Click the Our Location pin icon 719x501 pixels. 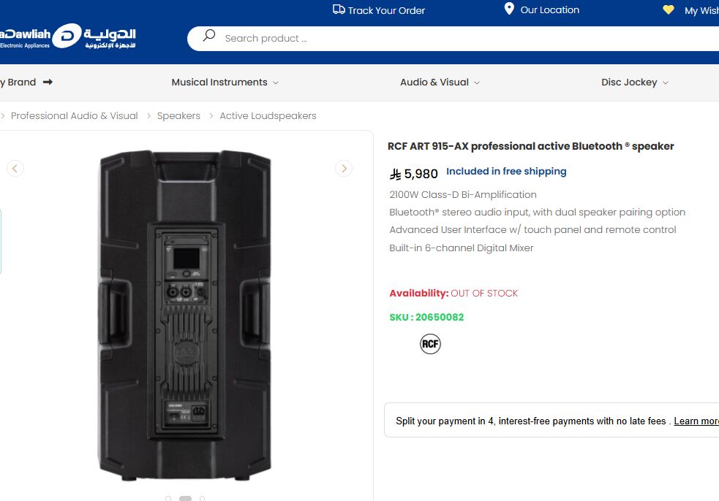(x=509, y=9)
